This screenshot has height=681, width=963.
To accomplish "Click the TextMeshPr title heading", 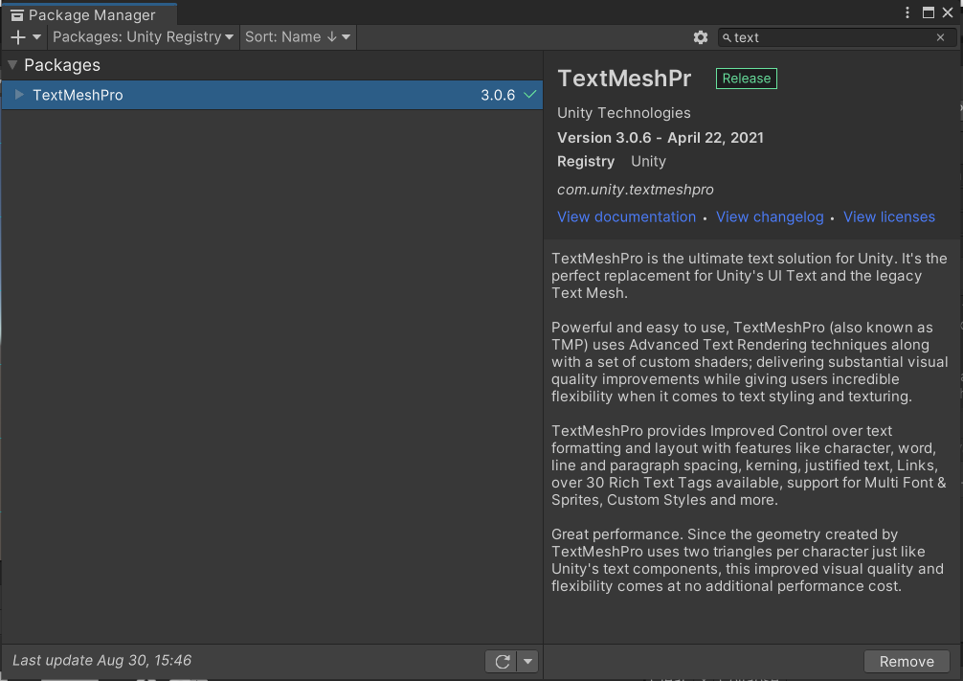I will coord(624,79).
